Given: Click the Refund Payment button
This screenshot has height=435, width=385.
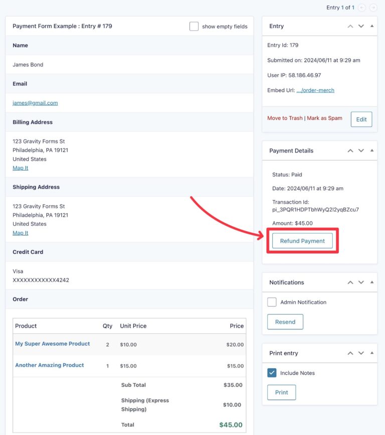Looking at the screenshot, I should (302, 240).
